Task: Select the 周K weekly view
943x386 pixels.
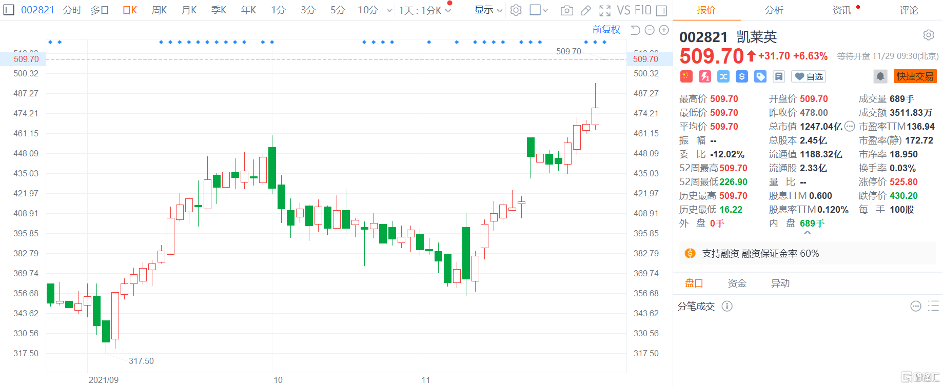Action: click(160, 10)
